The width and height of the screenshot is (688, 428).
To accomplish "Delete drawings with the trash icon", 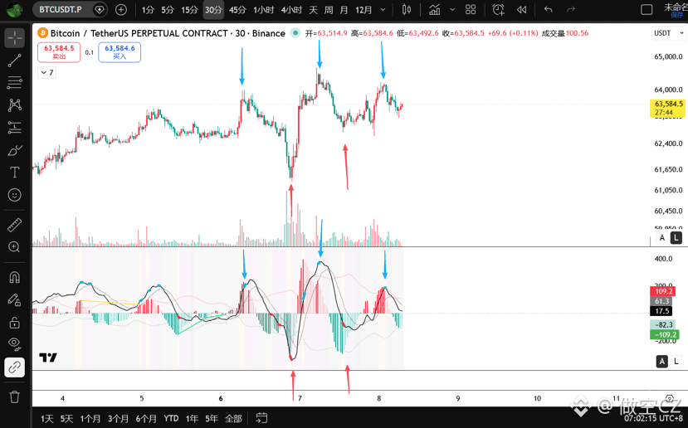I will pos(14,397).
